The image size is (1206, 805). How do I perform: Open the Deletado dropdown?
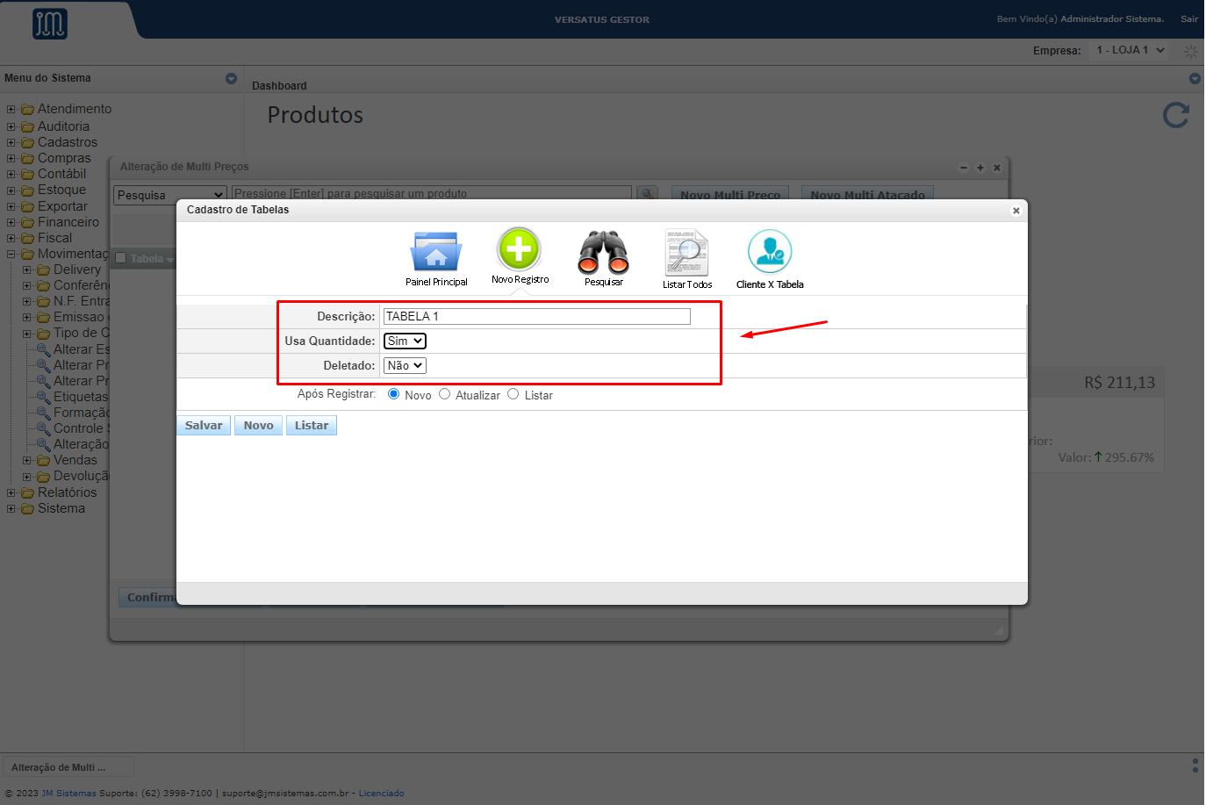[x=405, y=365]
